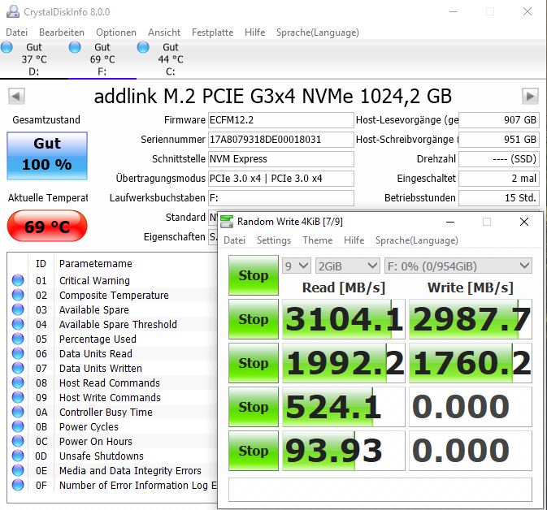
Task: Click Betriebsstunden value 15 Std.
Action: pos(499,198)
